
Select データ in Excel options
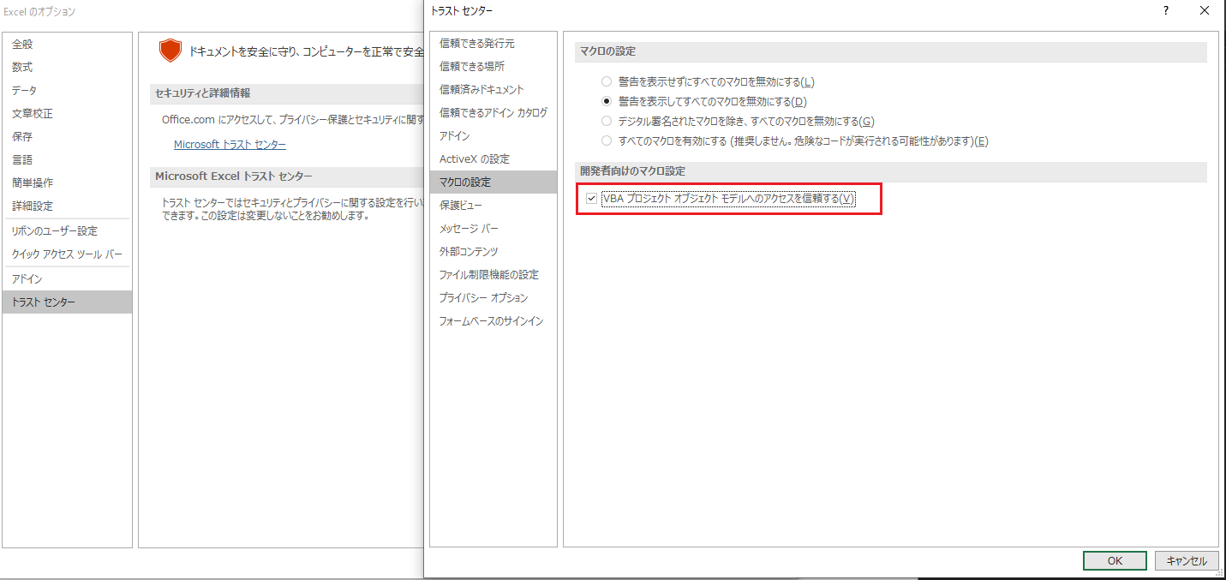coord(67,90)
